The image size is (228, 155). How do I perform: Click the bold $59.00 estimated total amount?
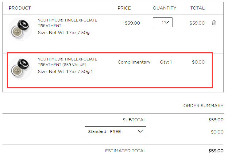pyautogui.click(x=216, y=151)
